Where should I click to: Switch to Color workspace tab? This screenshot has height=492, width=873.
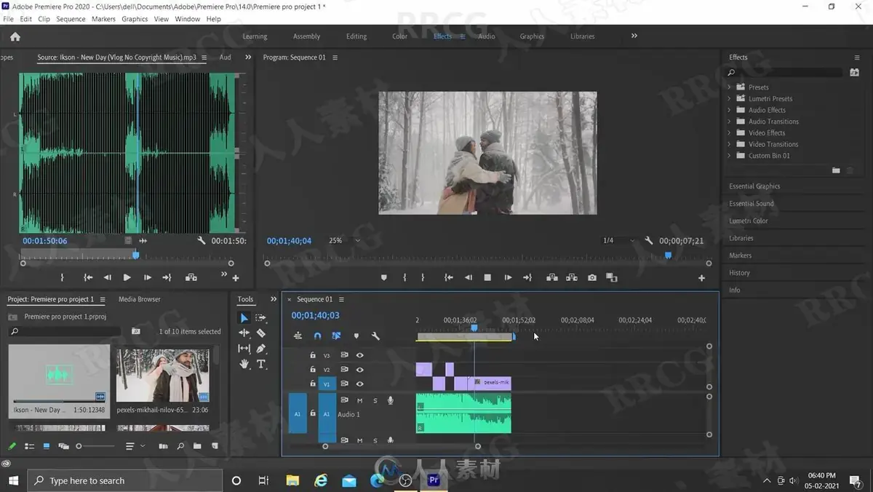(400, 36)
